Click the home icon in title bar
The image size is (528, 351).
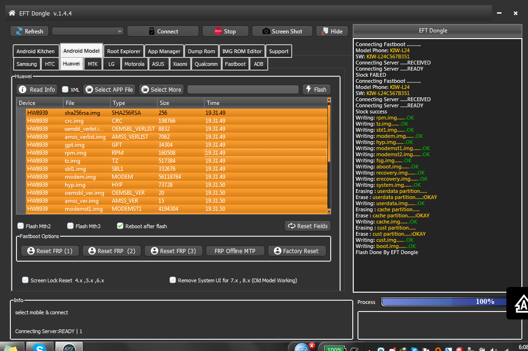tap(12, 13)
